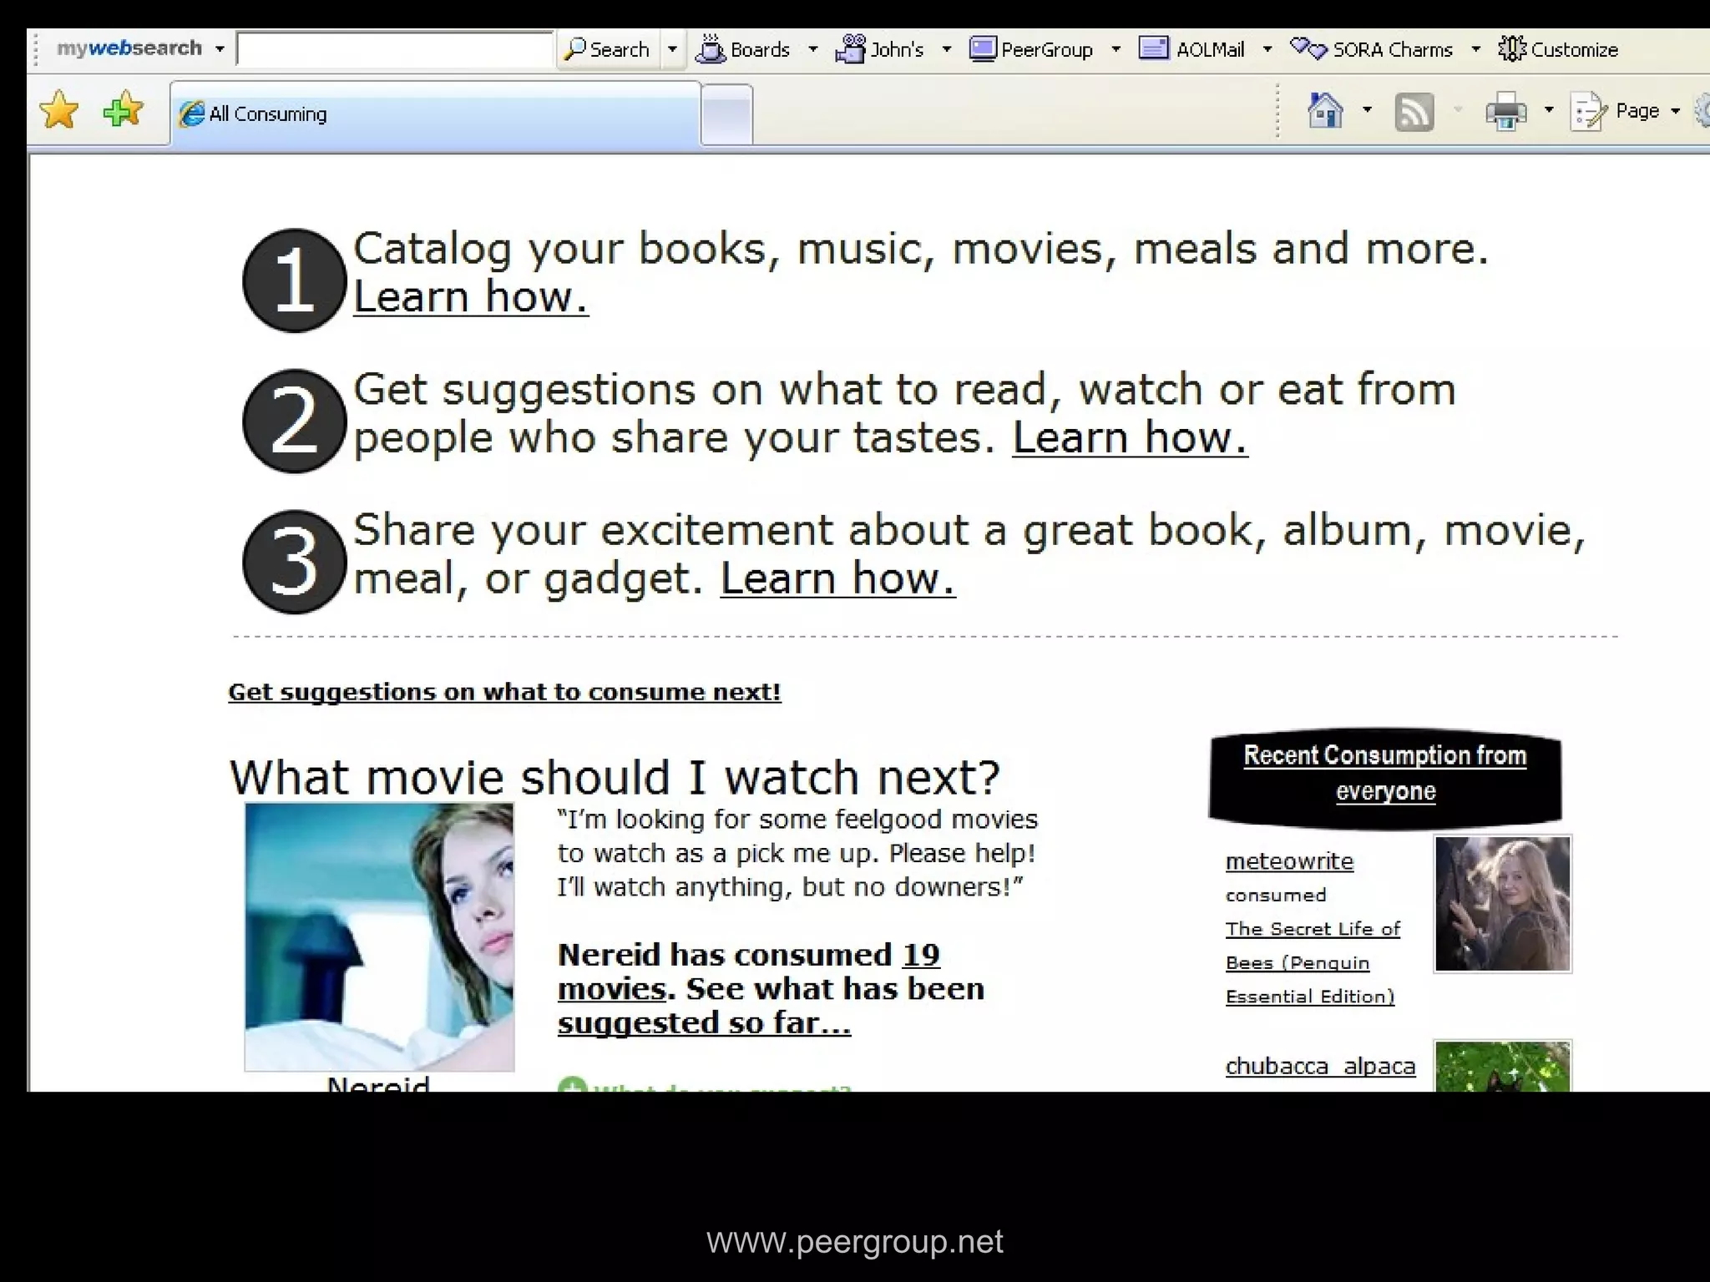Open the Page menu icon
The height and width of the screenshot is (1282, 1710).
(x=1589, y=111)
